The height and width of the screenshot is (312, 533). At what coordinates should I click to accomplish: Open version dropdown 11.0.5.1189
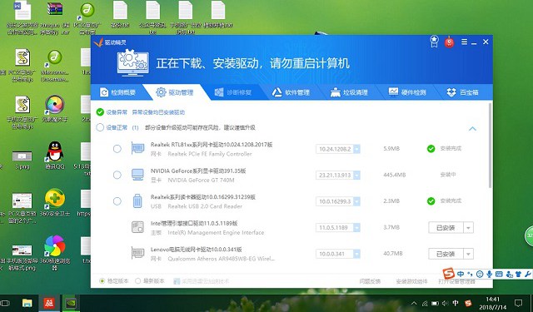coord(356,227)
